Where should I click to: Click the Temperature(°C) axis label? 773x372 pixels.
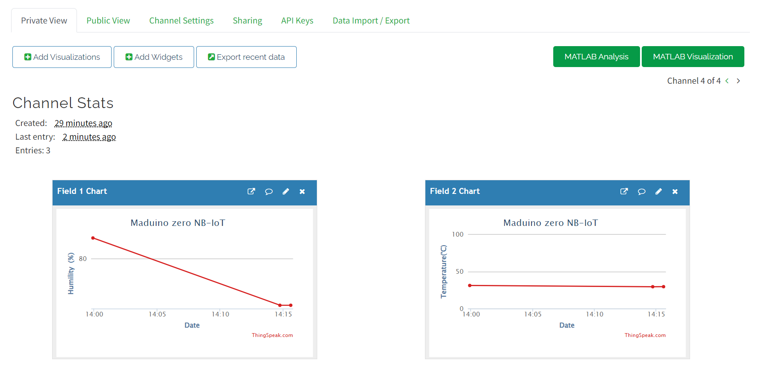[444, 272]
